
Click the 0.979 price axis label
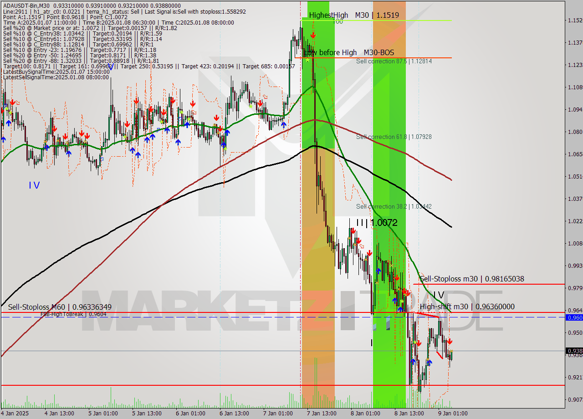[x=574, y=288]
